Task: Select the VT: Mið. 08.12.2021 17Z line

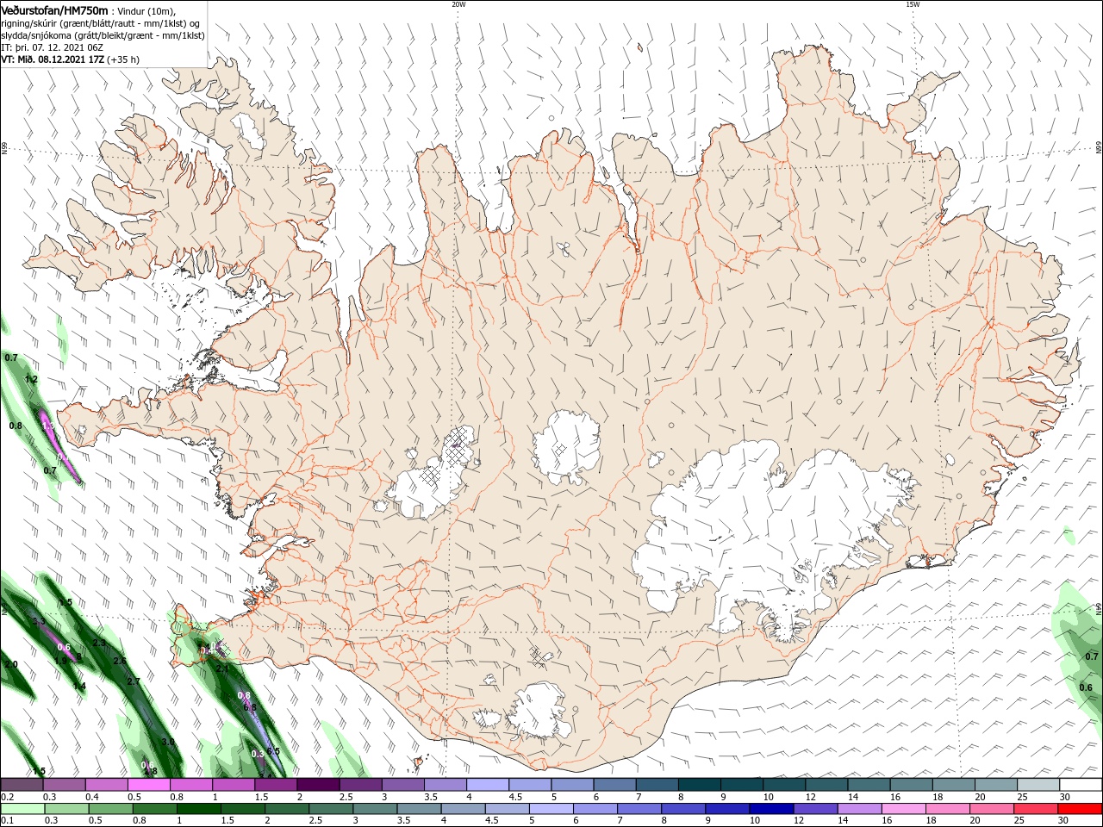Action: pyautogui.click(x=71, y=59)
